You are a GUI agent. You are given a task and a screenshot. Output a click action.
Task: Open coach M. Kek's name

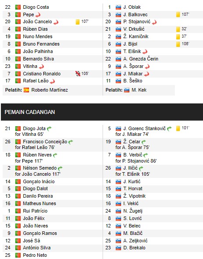(139, 90)
